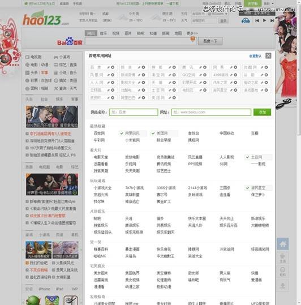Check 三国杀 to add it
The width and height of the screenshot is (301, 305).
[225, 188]
